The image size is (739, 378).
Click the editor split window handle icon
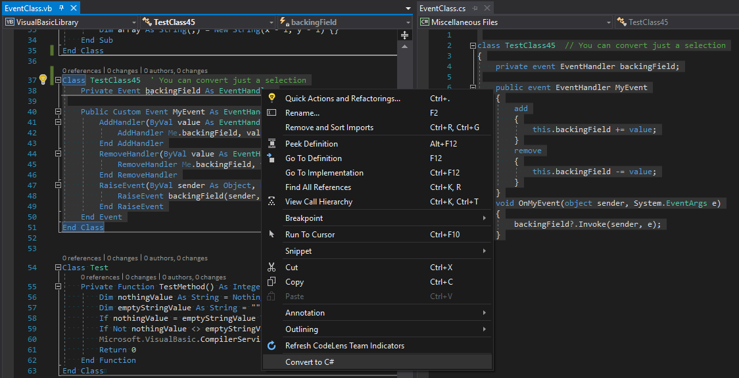click(405, 35)
